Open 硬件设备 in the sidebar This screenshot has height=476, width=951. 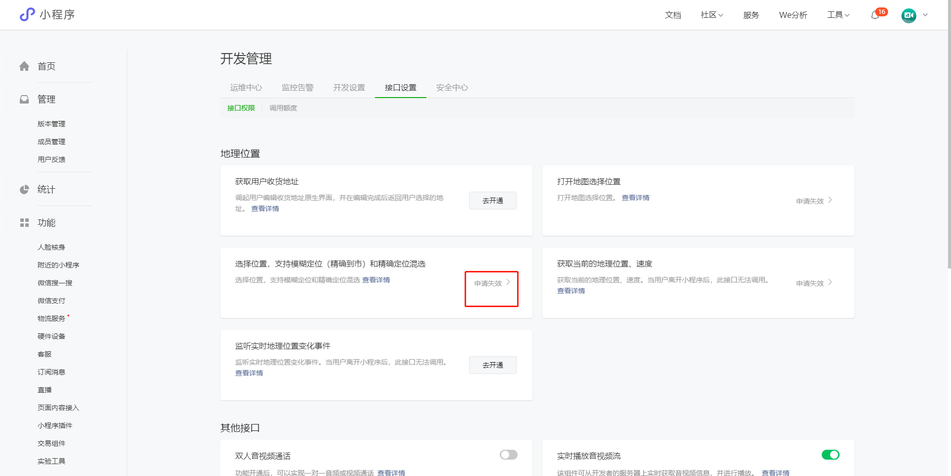pyautogui.click(x=52, y=336)
